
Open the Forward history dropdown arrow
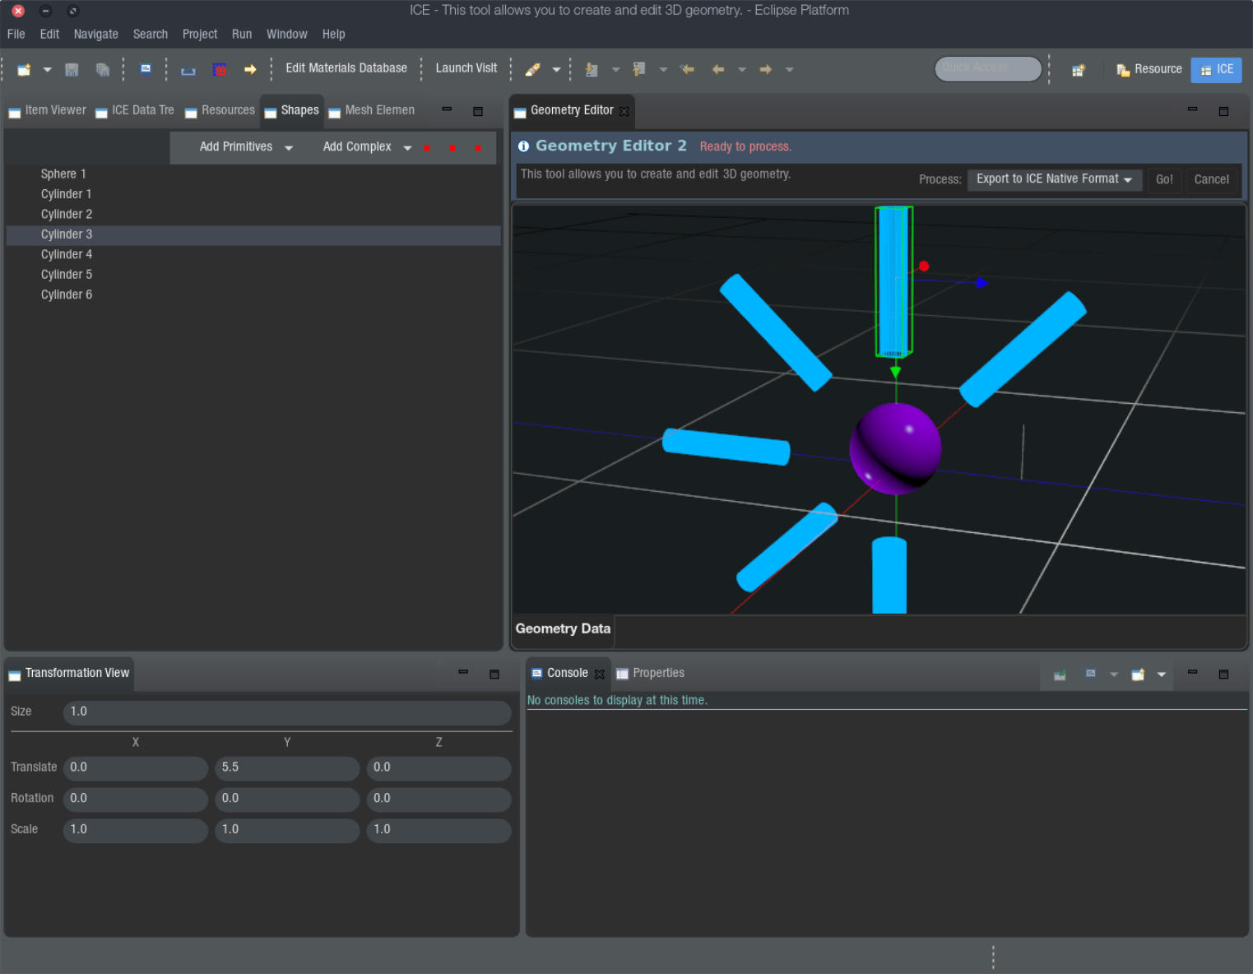(x=790, y=70)
